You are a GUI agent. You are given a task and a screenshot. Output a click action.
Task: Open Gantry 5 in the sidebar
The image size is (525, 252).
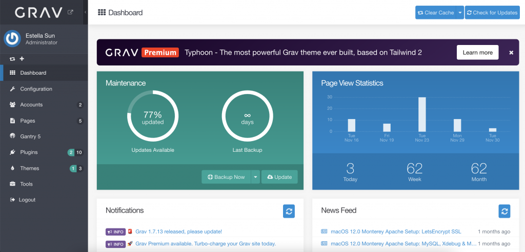tap(44, 136)
